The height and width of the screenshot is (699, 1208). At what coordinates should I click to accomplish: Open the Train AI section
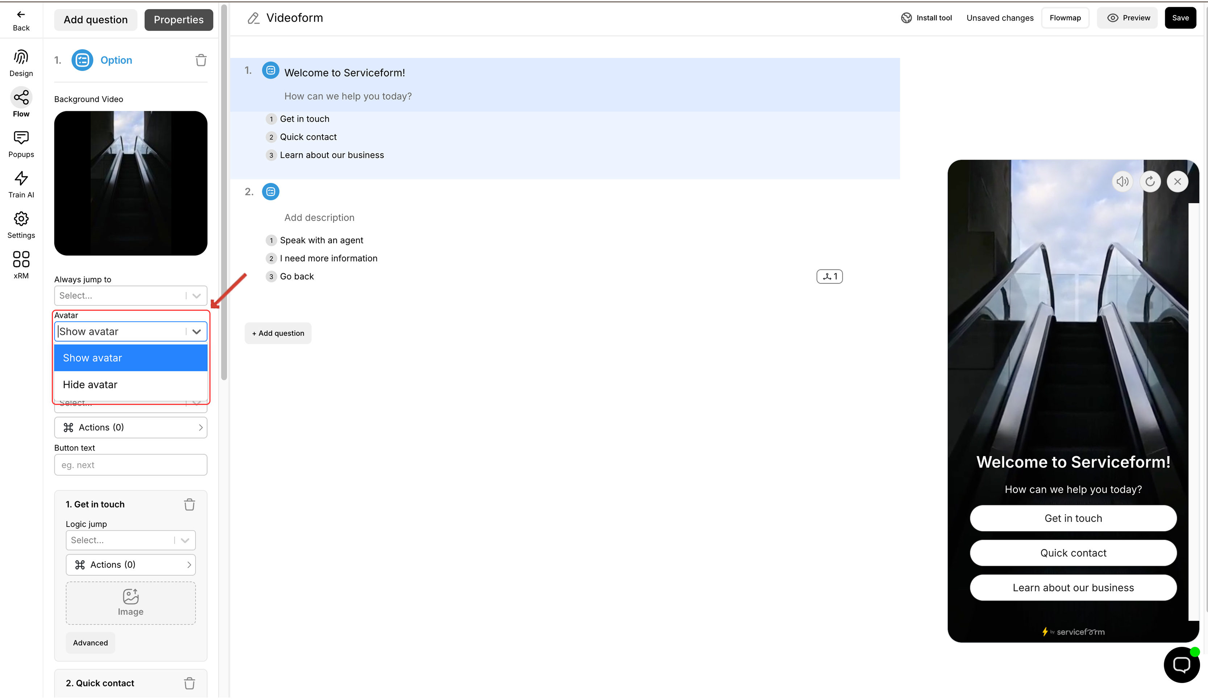[21, 184]
